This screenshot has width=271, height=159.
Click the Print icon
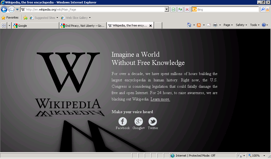[215, 25]
